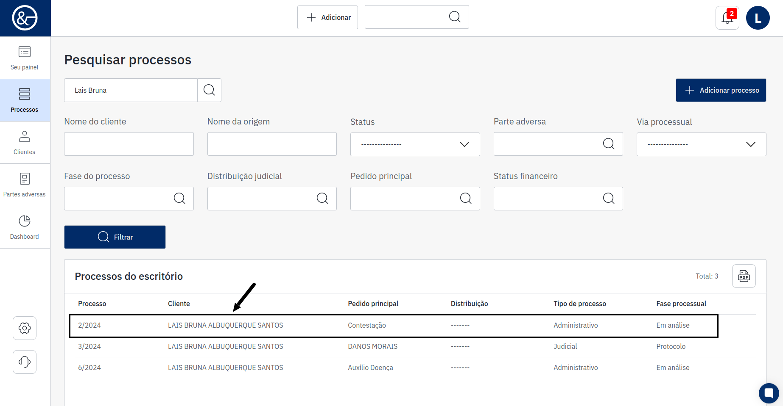Viewport: 783px width, 406px height.
Task: Click Adicionar processo button
Action: 721,90
